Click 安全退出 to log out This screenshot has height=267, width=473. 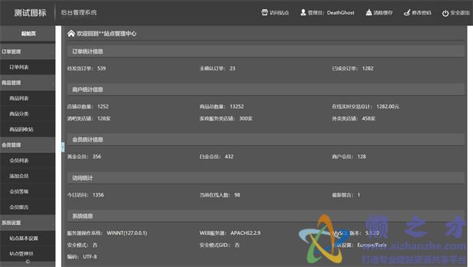460,12
